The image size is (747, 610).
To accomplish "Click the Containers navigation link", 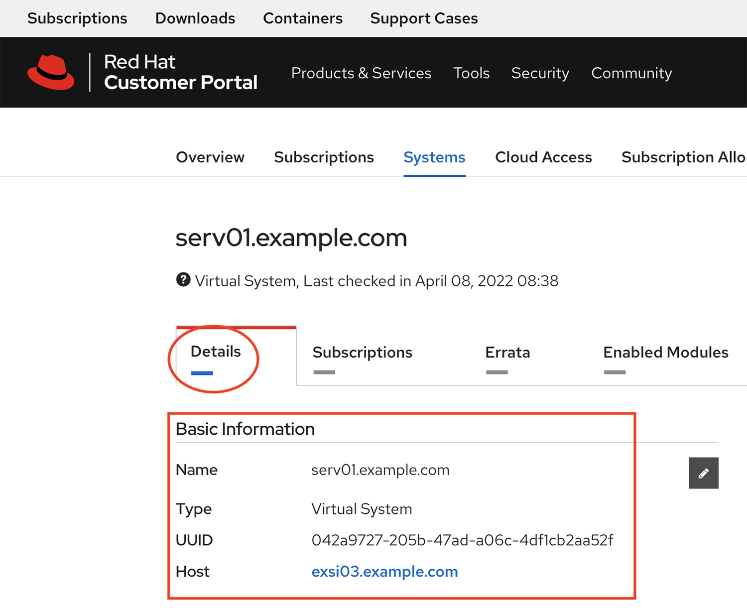I will click(x=303, y=18).
